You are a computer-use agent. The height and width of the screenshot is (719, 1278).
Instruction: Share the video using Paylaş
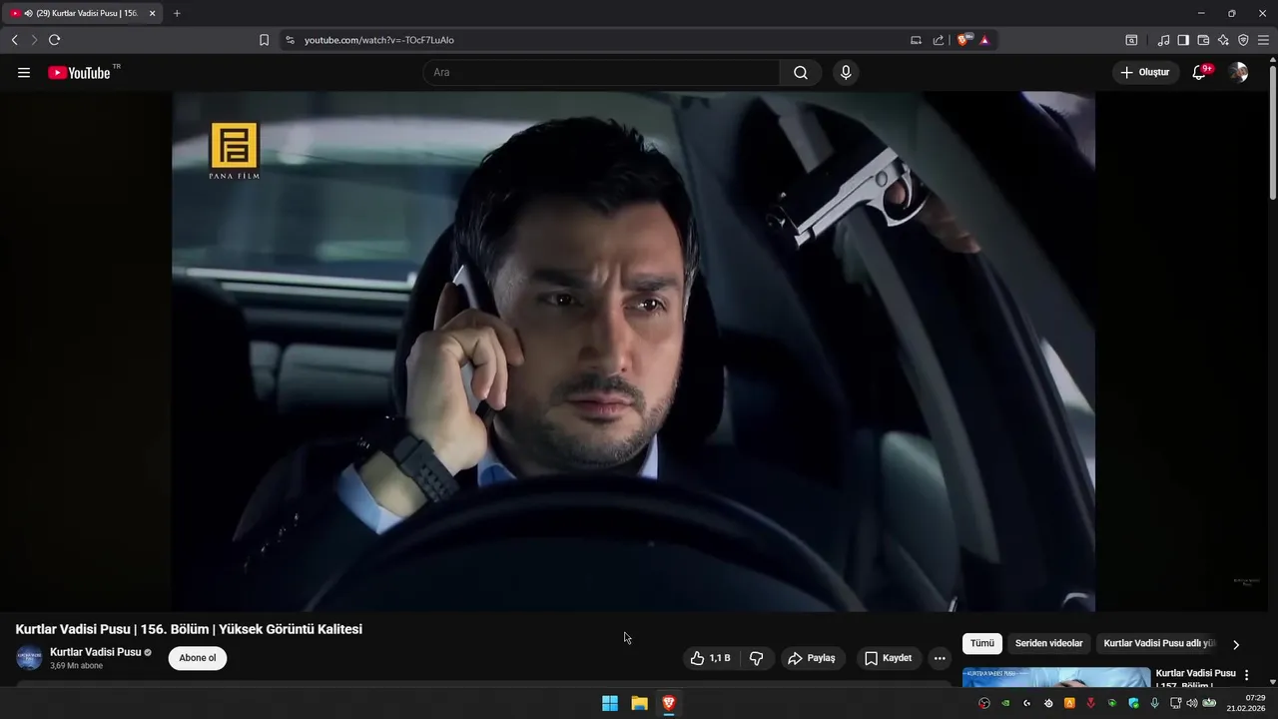tap(812, 658)
